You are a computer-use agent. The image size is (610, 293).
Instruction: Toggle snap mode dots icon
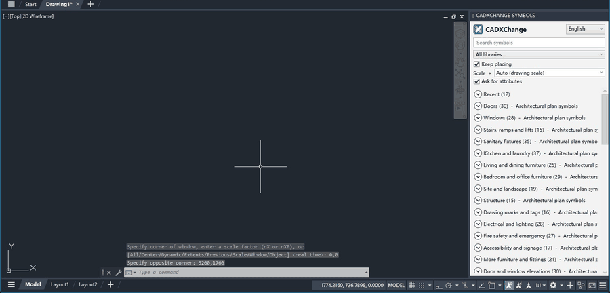(x=422, y=286)
